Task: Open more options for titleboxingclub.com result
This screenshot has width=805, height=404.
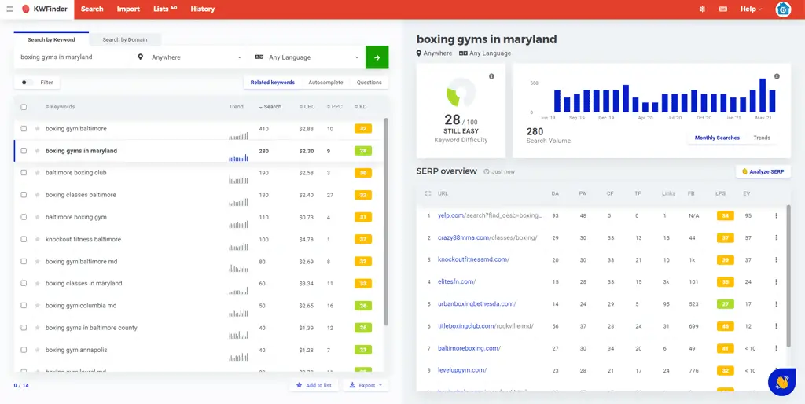Action: (x=776, y=326)
